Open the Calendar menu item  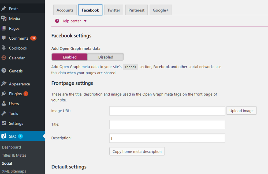point(23,58)
